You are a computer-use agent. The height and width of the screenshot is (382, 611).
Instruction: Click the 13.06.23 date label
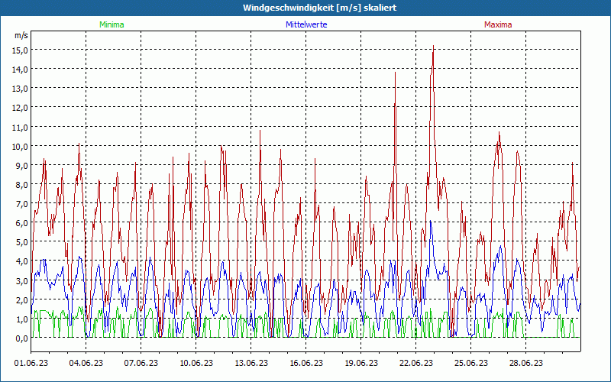coord(251,363)
